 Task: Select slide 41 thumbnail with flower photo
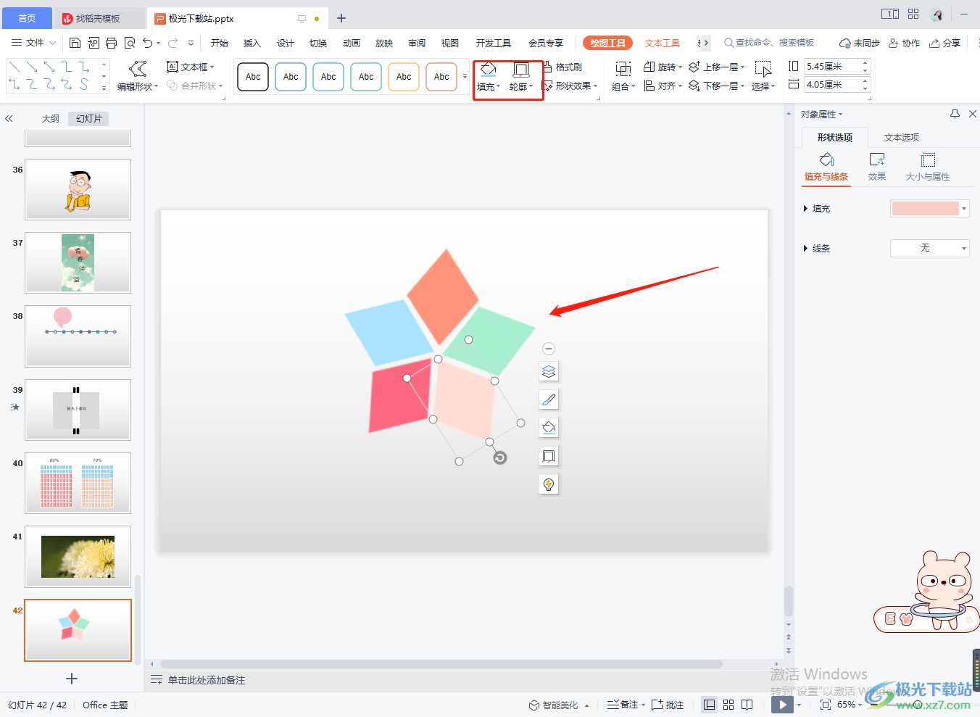click(78, 557)
